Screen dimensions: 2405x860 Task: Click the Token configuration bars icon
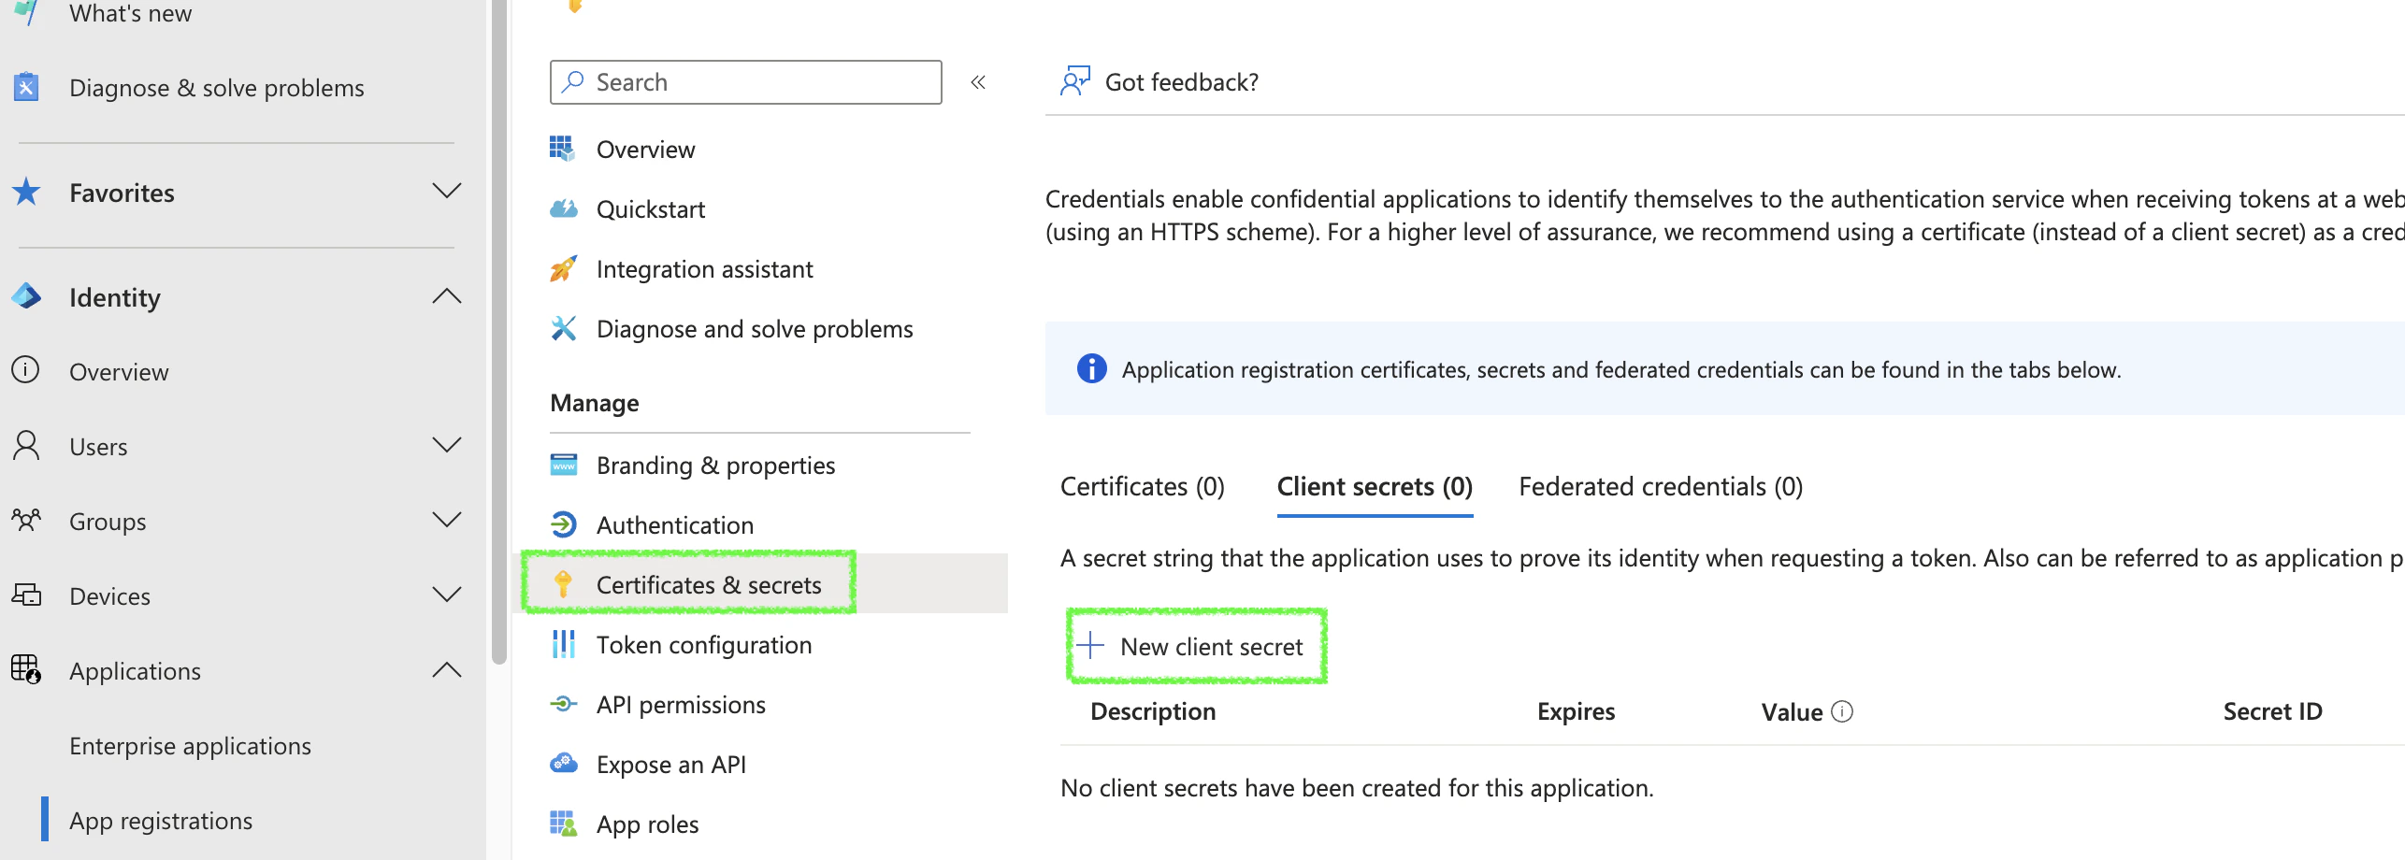pos(563,644)
